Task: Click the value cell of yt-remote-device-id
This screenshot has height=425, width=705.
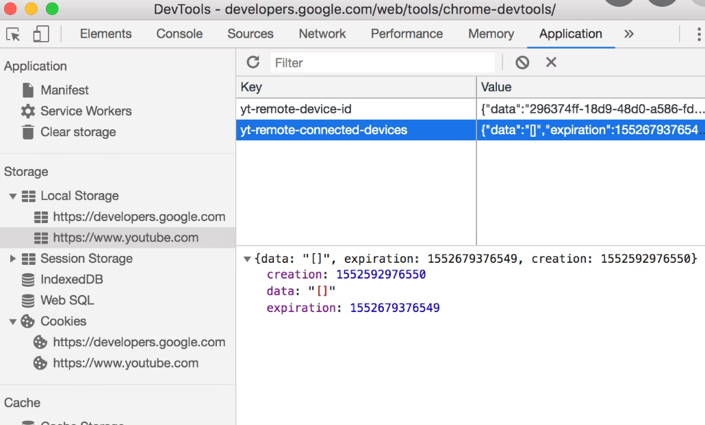Action: click(x=591, y=109)
